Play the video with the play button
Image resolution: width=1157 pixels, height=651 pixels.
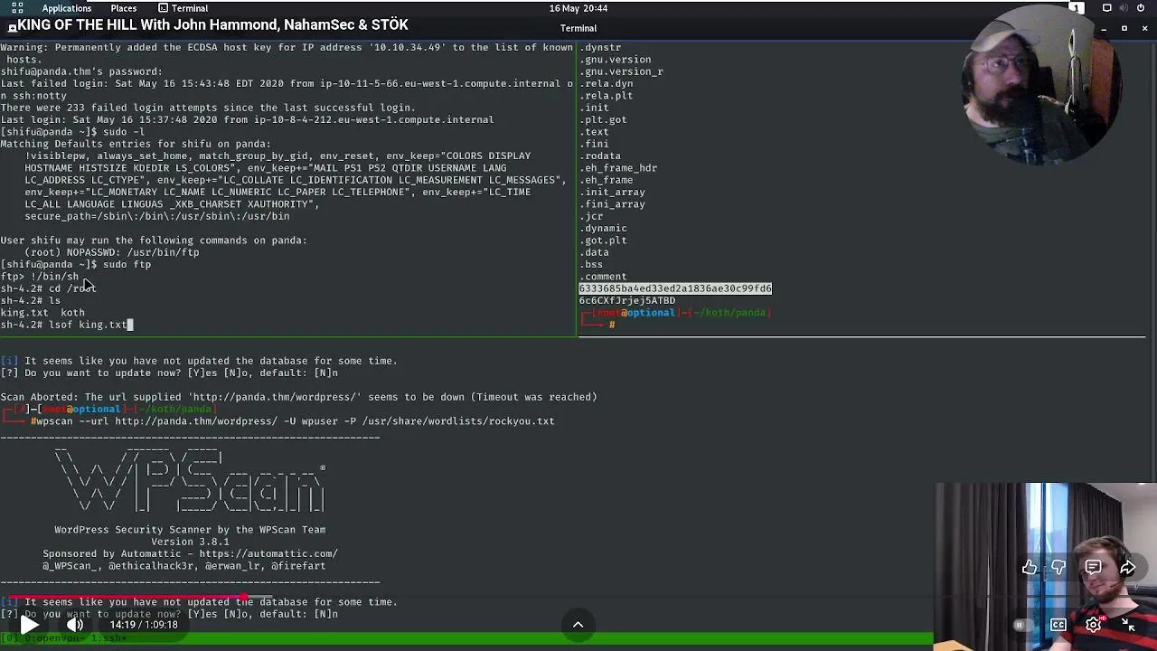point(29,624)
